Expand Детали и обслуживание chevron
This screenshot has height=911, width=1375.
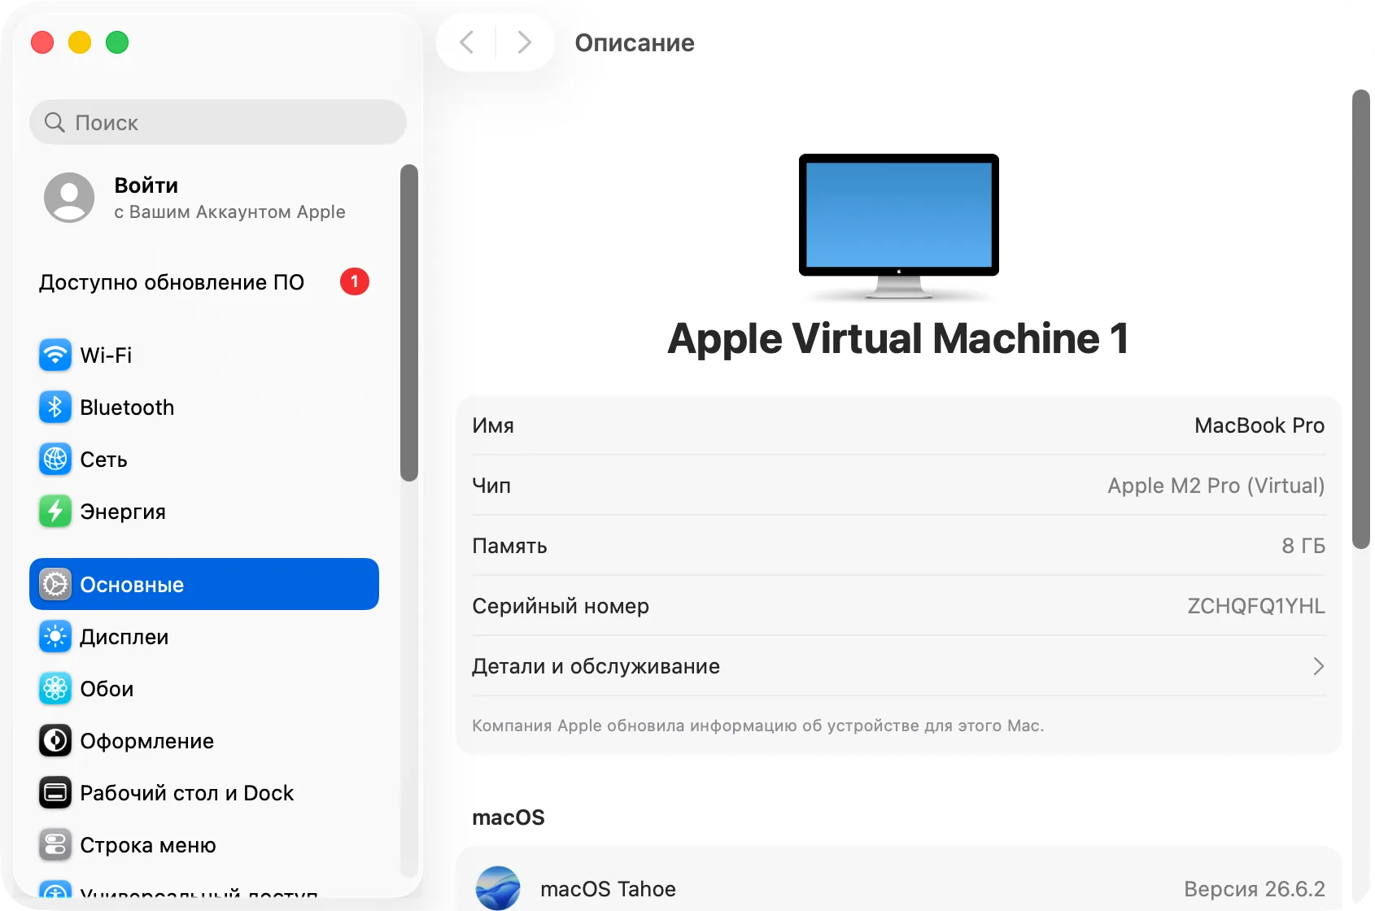point(1318,666)
